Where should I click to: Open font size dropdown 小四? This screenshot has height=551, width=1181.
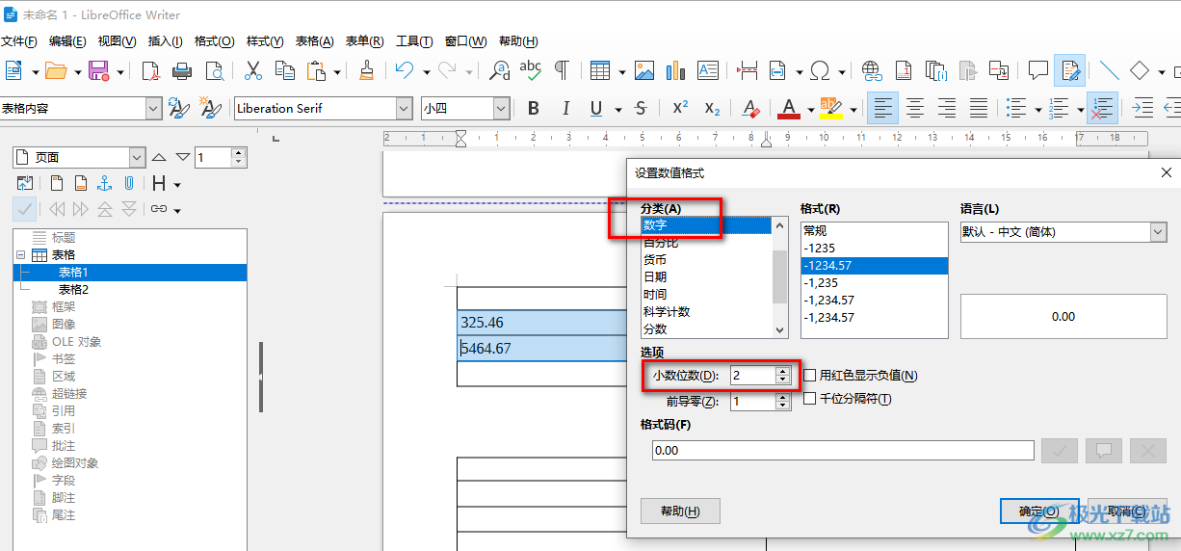point(501,109)
